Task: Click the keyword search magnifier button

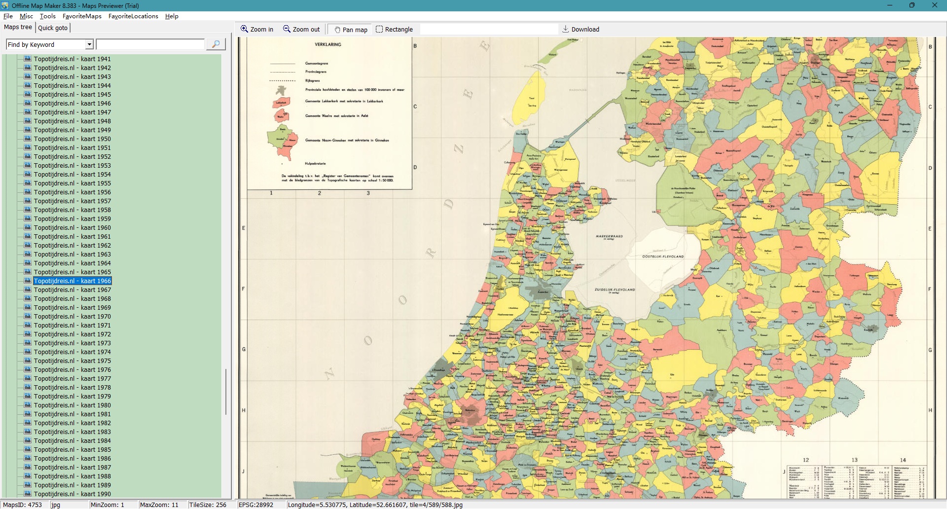Action: pos(216,44)
